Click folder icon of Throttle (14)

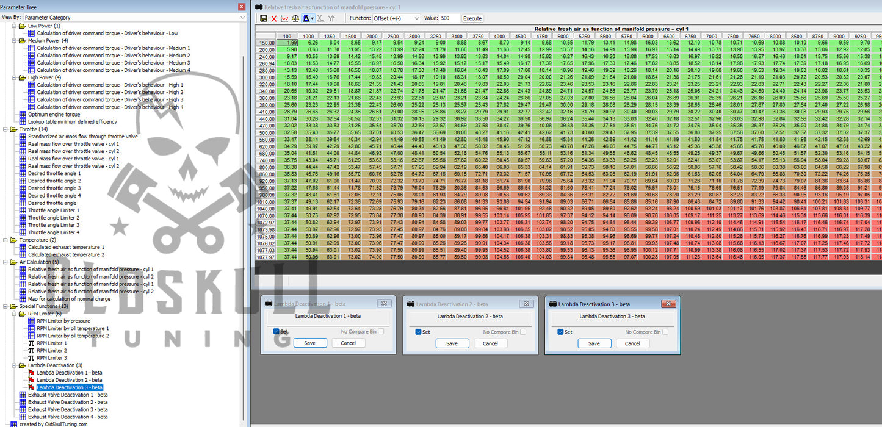coord(14,129)
